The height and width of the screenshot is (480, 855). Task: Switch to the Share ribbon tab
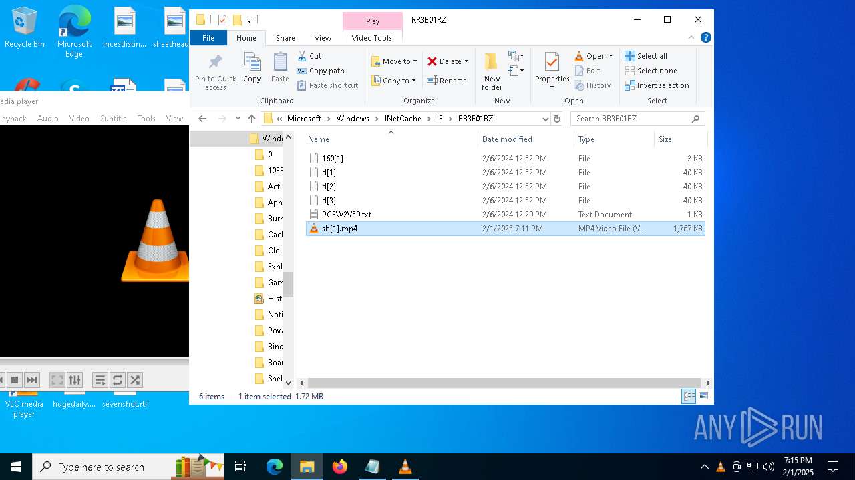point(285,38)
